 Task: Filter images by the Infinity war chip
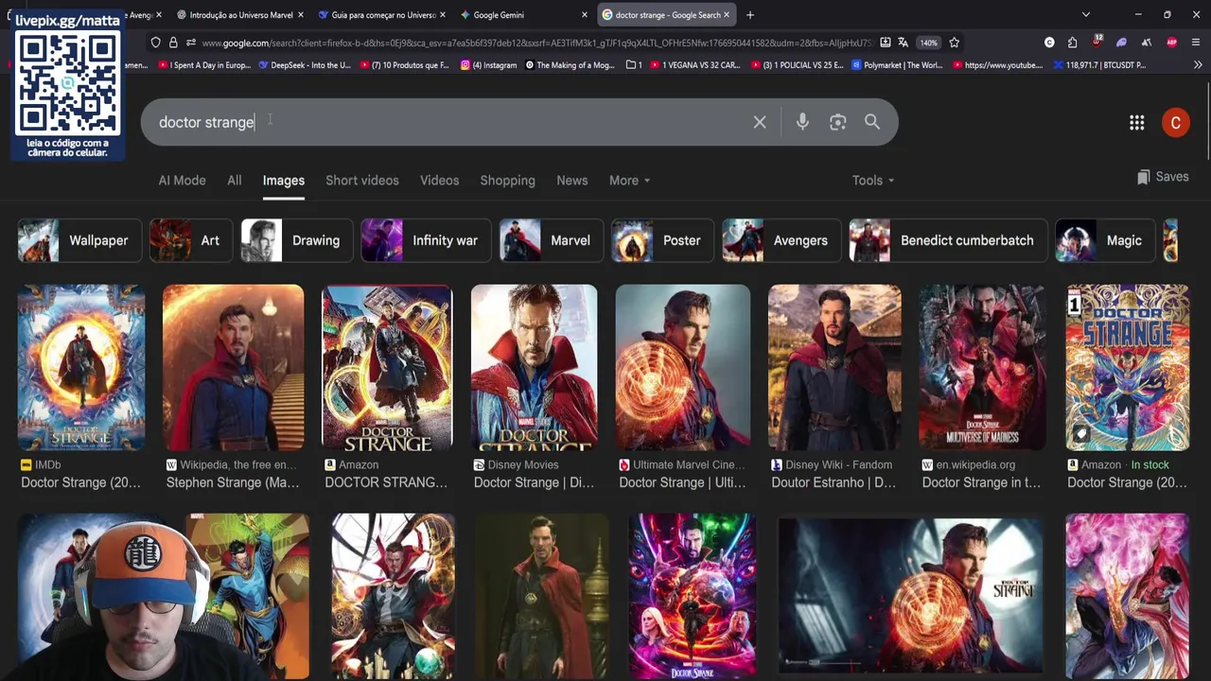click(x=426, y=240)
